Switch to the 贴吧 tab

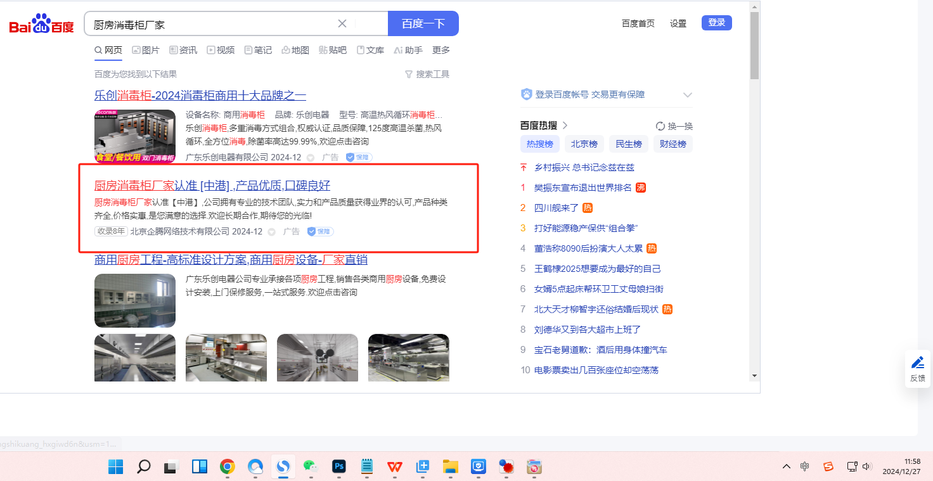pyautogui.click(x=333, y=50)
